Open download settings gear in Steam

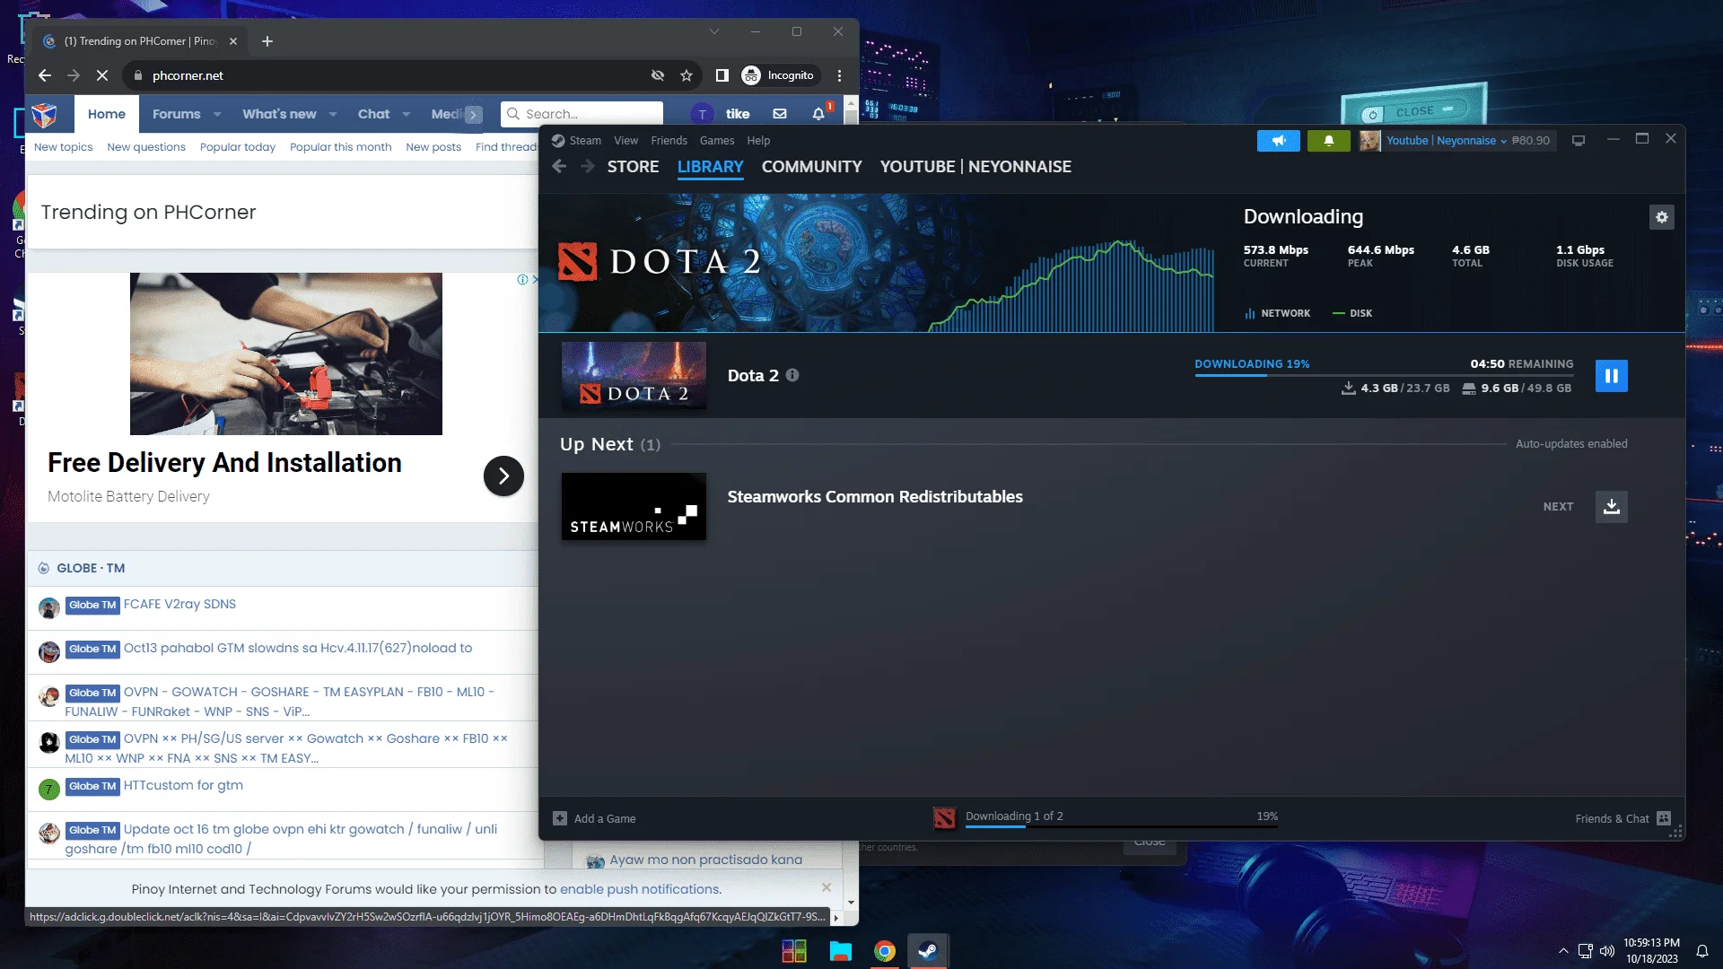pyautogui.click(x=1661, y=217)
